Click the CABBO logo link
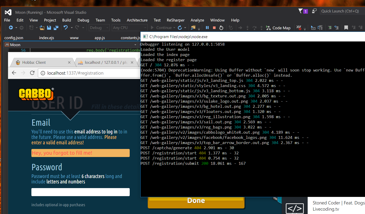365x214 pixels. tap(36, 94)
